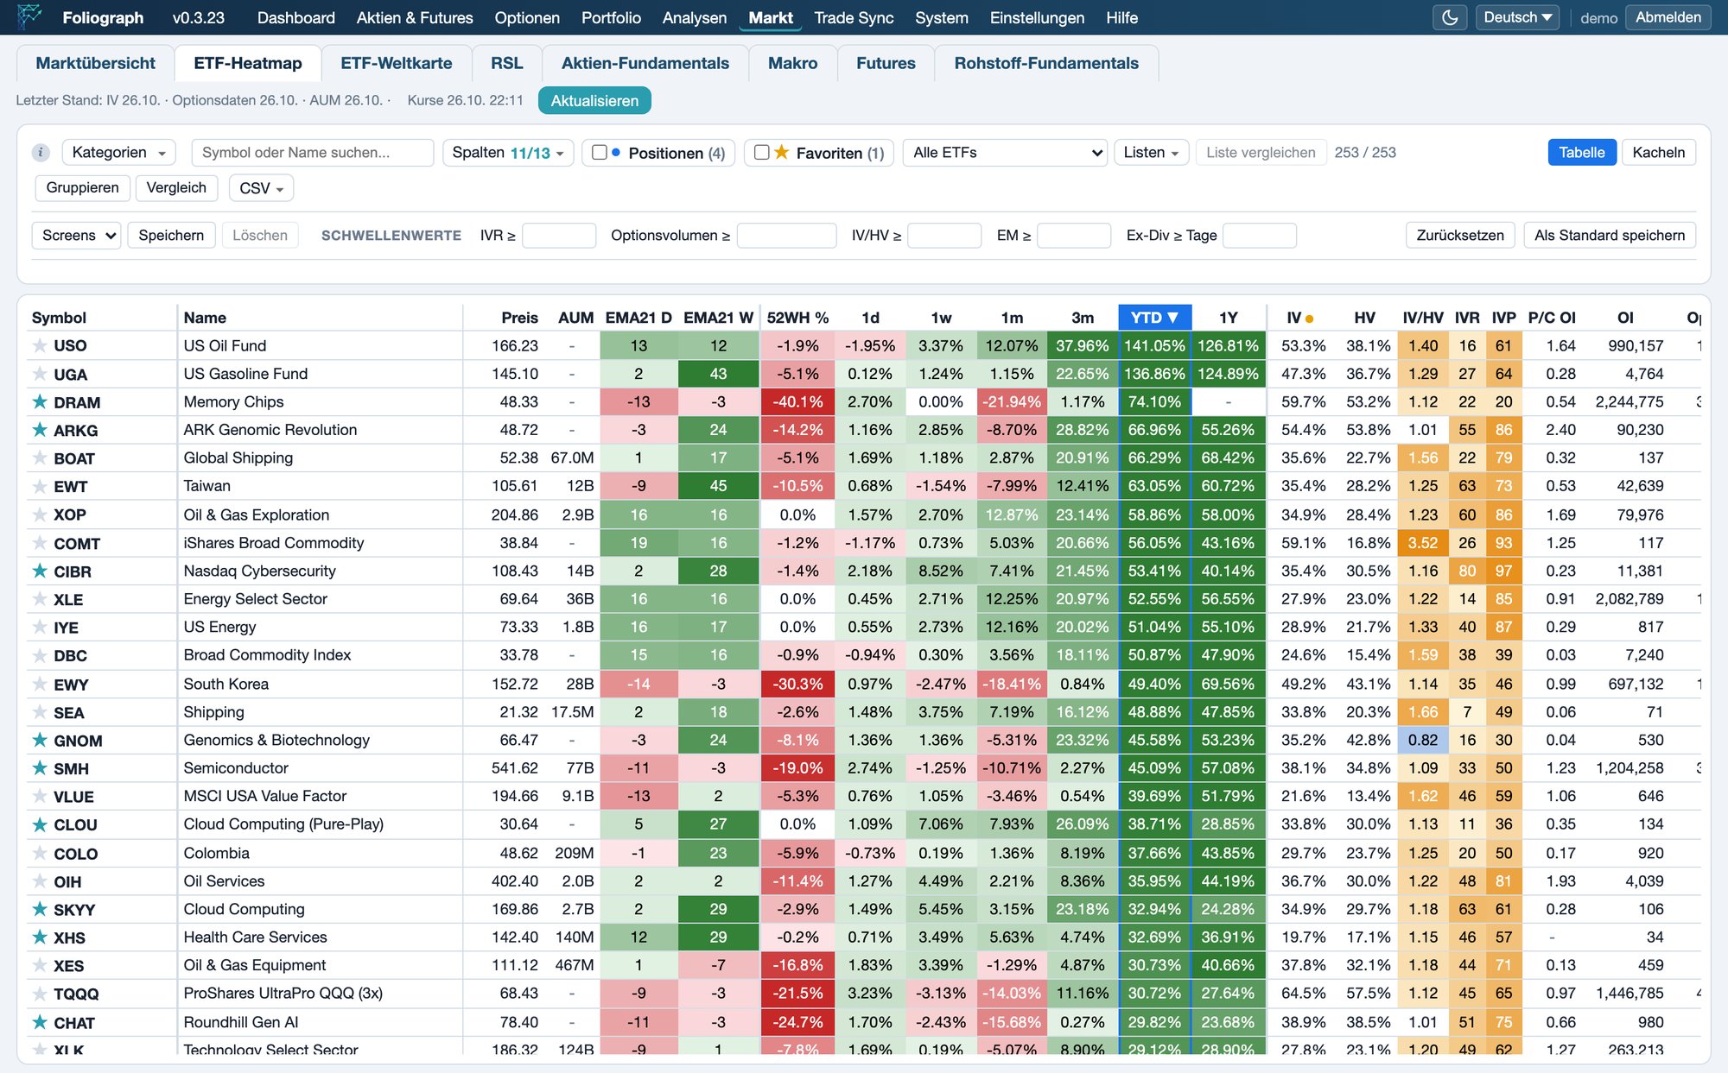Focus the IVR threshold input
Screen dimensions: 1728x1073
pyautogui.click(x=559, y=236)
